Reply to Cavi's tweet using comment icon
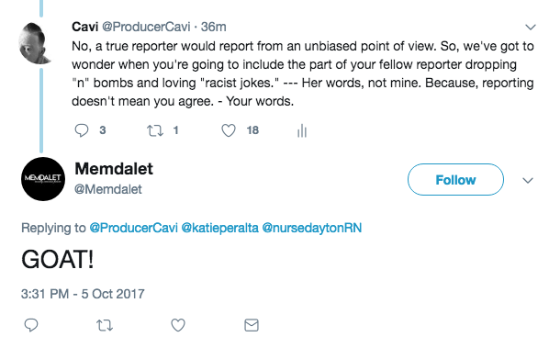The width and height of the screenshot is (549, 348). pos(82,130)
